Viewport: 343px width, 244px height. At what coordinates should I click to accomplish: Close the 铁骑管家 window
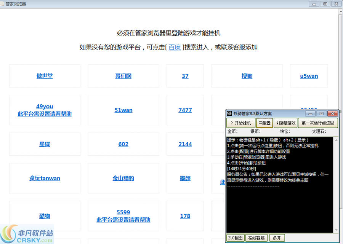pyautogui.click(x=333, y=113)
